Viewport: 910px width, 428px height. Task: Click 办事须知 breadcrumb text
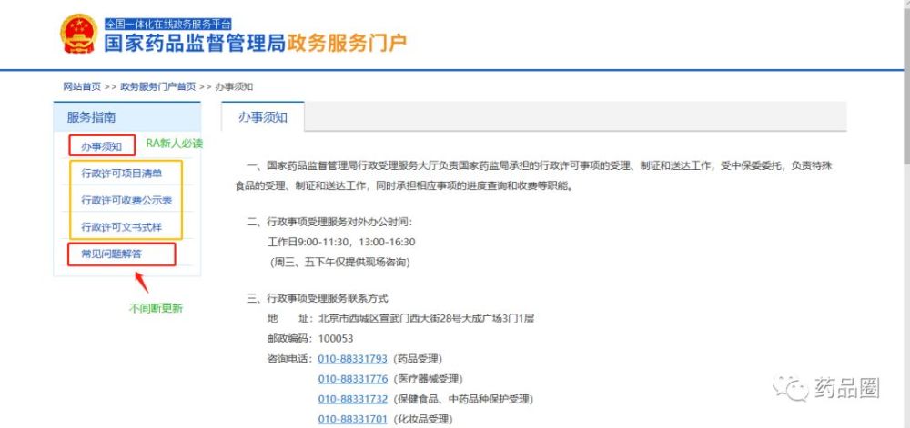(234, 87)
